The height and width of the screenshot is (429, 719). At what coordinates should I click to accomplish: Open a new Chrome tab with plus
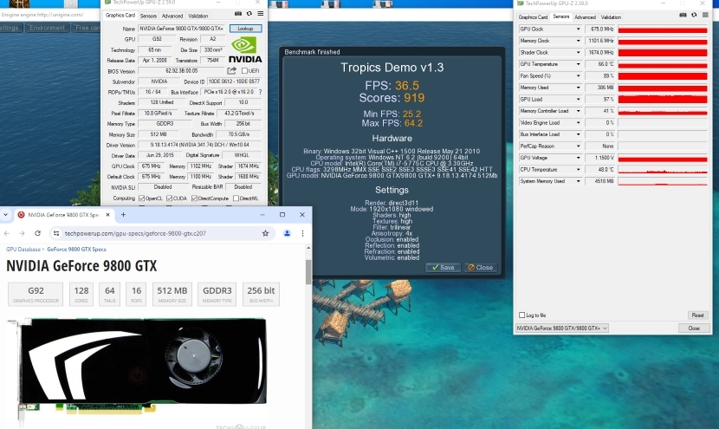(123, 214)
